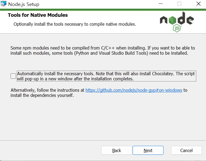Click the 'Automatically install the necessary tools' label
This screenshot has width=206, height=161.
click(106, 76)
